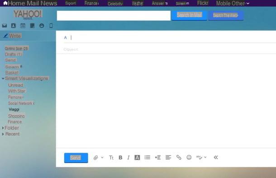The image size is (276, 178).
Task: Open the calendar icon
Action: [23, 26]
